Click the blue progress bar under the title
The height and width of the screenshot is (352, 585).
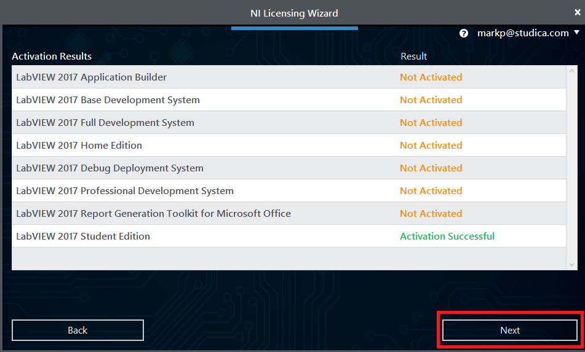[x=295, y=28]
